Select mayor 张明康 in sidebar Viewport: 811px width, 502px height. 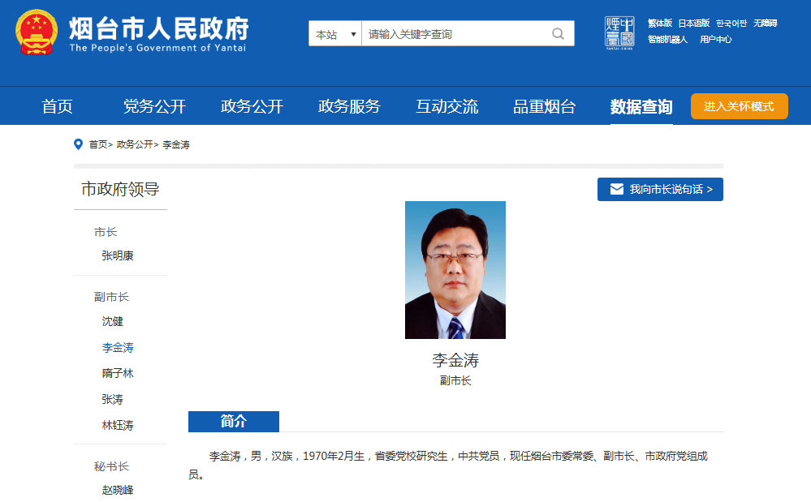pos(118,255)
